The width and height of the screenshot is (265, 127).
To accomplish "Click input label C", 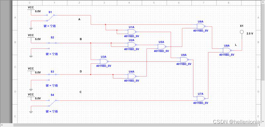I will pyautogui.click(x=80, y=92).
